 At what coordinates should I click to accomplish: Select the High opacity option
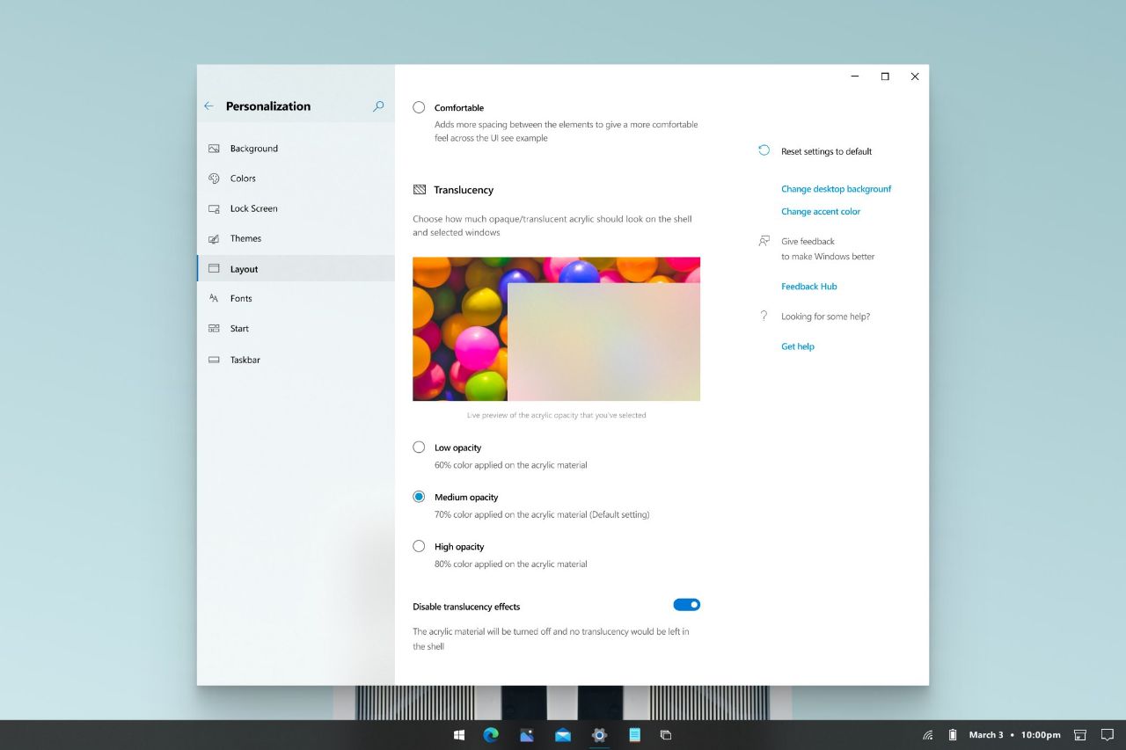click(x=419, y=546)
